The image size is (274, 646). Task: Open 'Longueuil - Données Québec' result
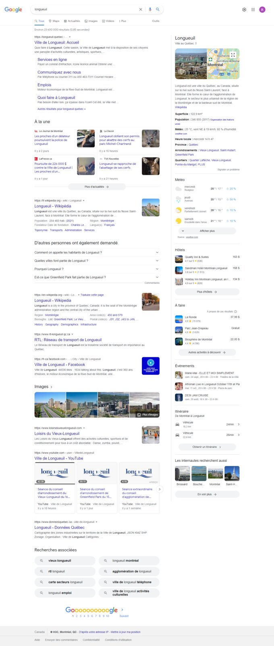tap(59, 527)
